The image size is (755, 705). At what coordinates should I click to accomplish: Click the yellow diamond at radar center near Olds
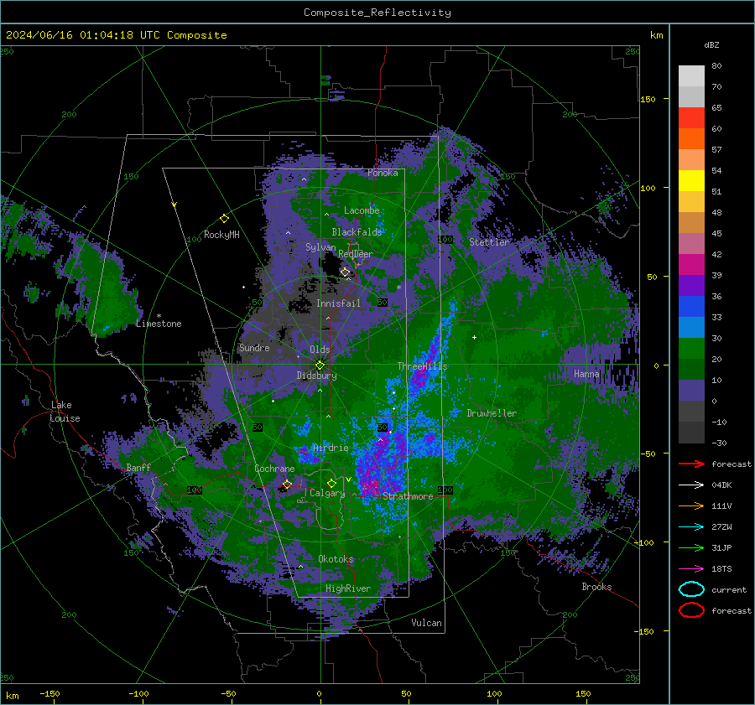click(x=320, y=365)
